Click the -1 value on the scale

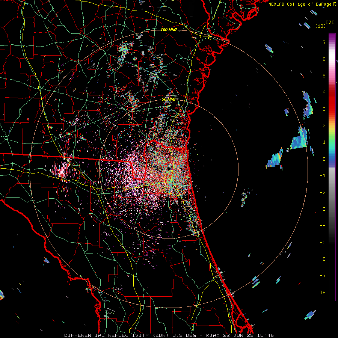pos(323,176)
